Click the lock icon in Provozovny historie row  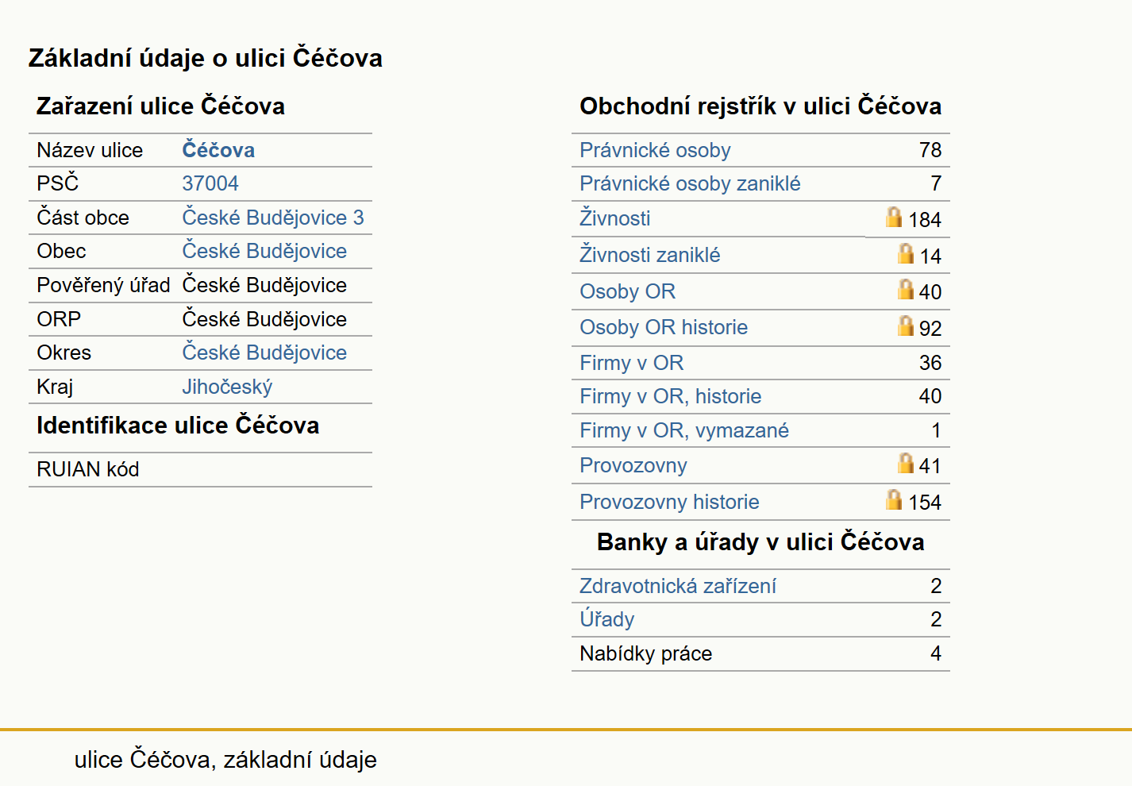[894, 499]
